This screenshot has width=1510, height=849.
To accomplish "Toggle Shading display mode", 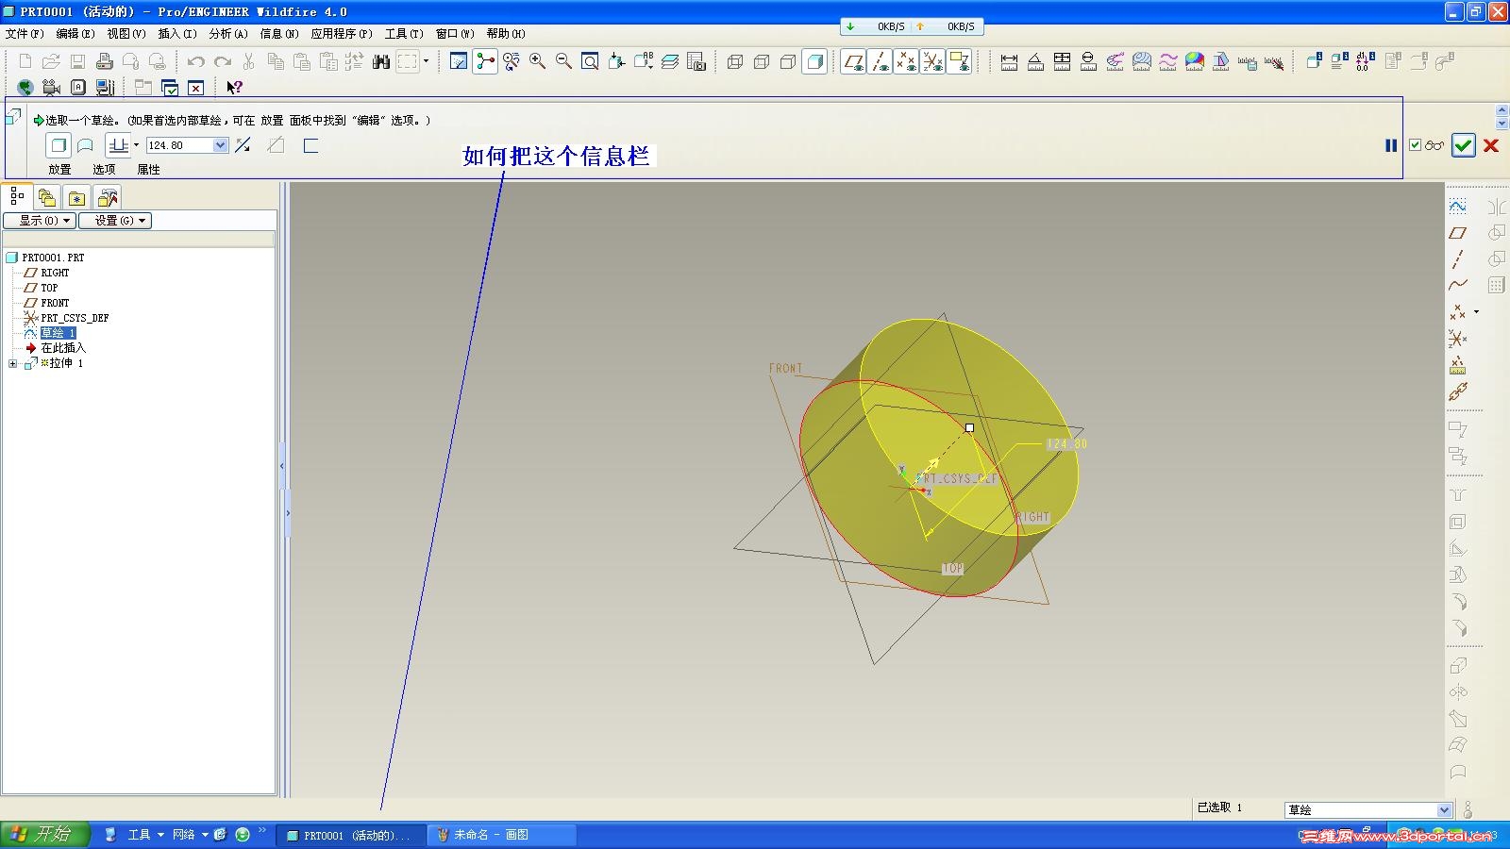I will [815, 61].
